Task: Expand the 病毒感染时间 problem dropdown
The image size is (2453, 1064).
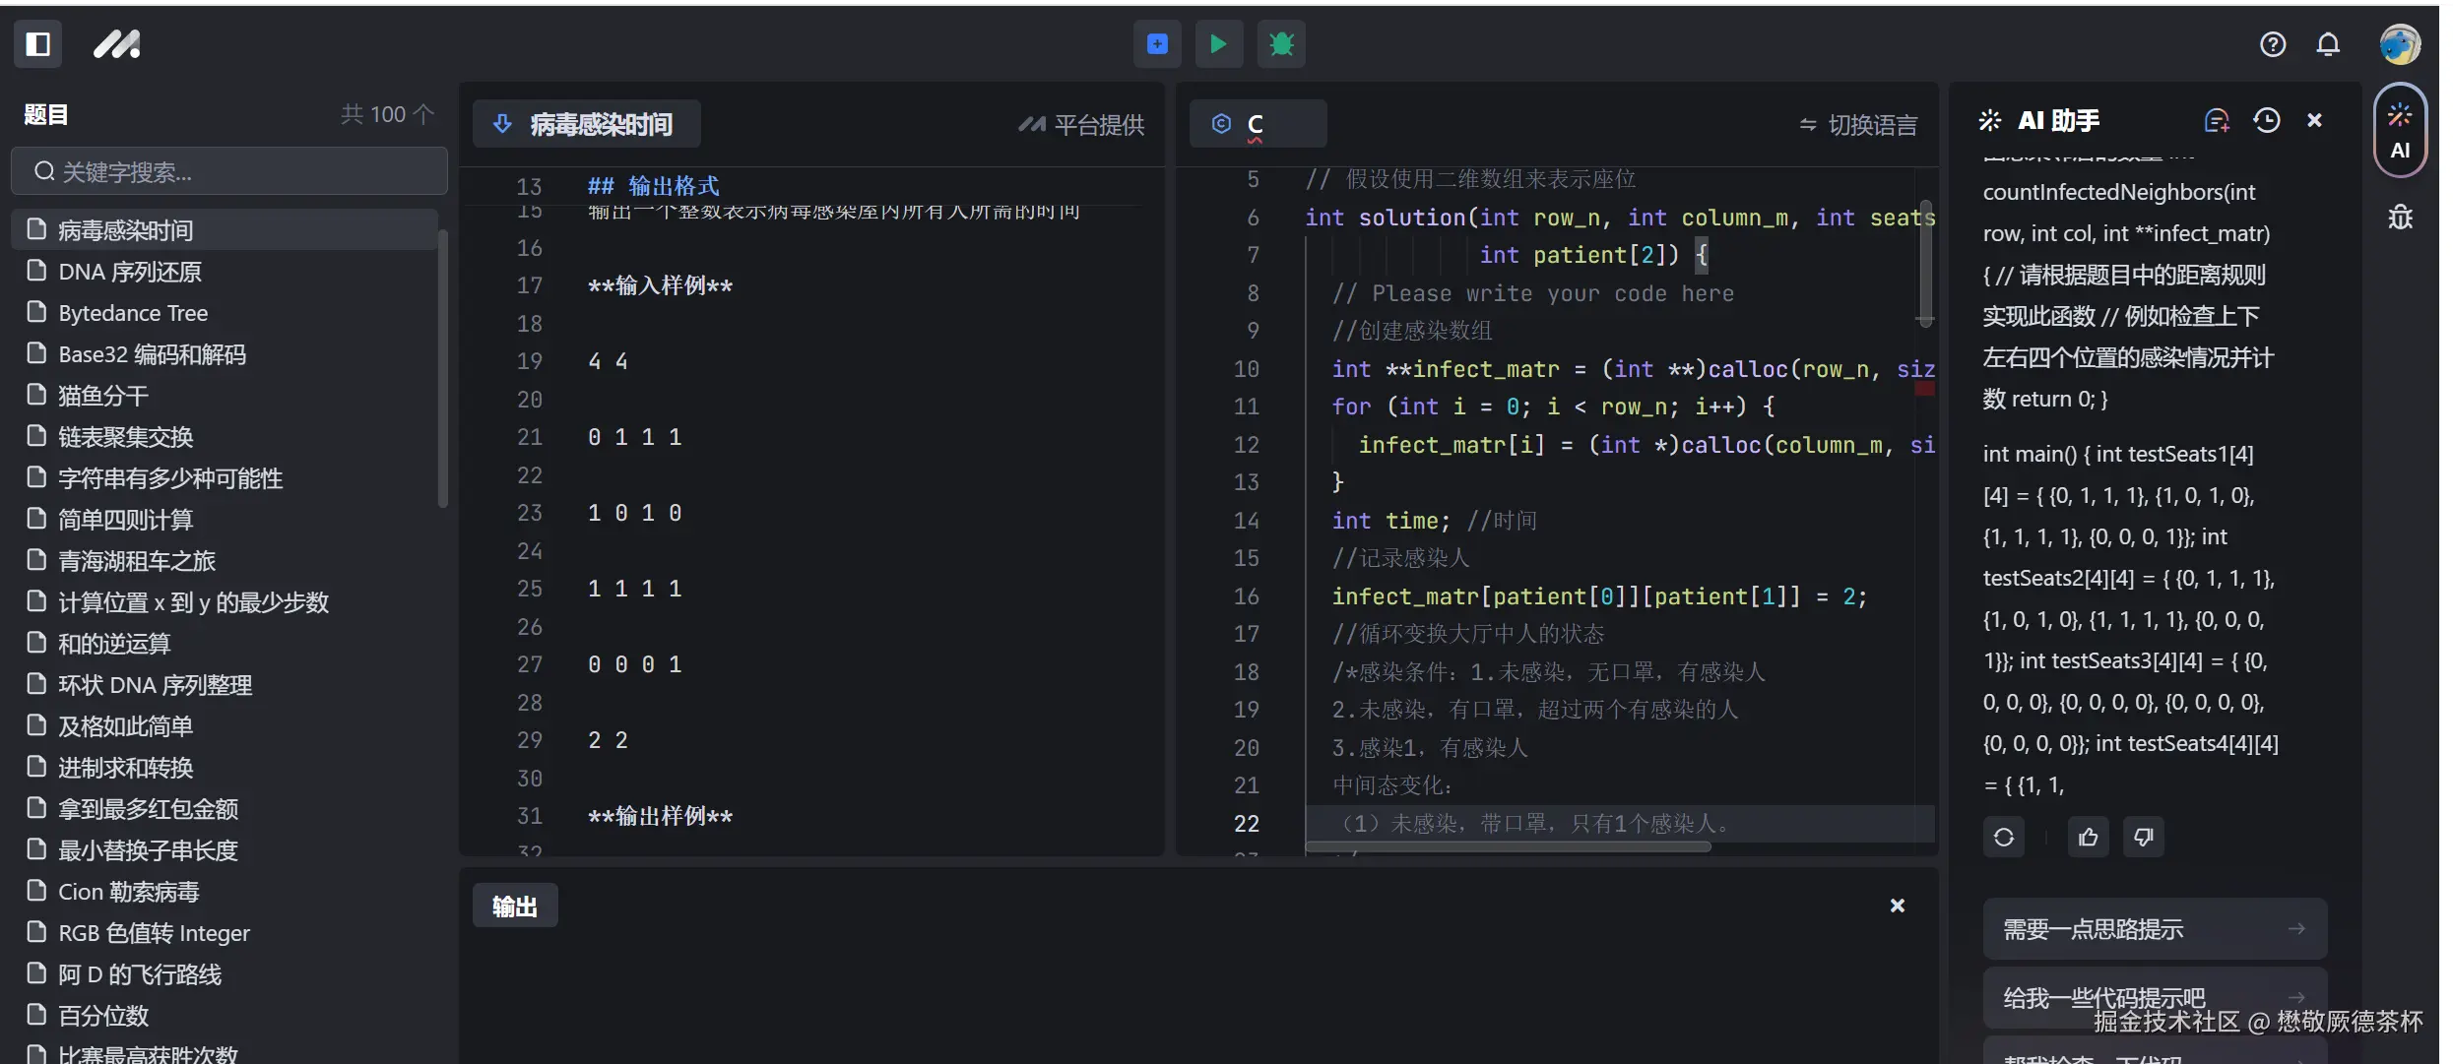Action: [586, 124]
